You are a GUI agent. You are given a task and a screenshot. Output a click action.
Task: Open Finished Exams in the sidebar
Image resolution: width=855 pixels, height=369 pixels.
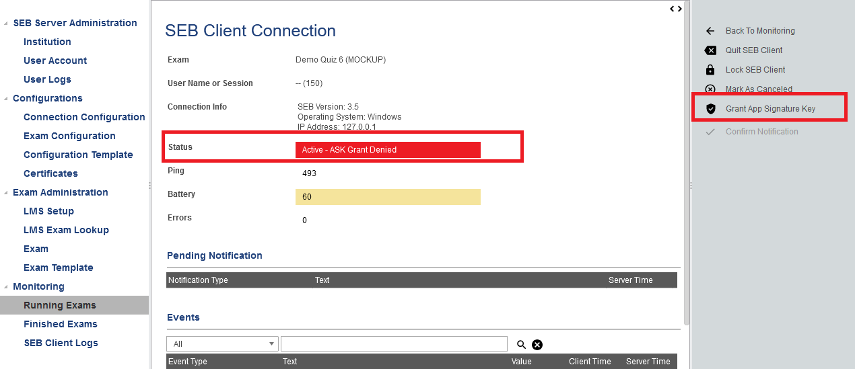61,324
